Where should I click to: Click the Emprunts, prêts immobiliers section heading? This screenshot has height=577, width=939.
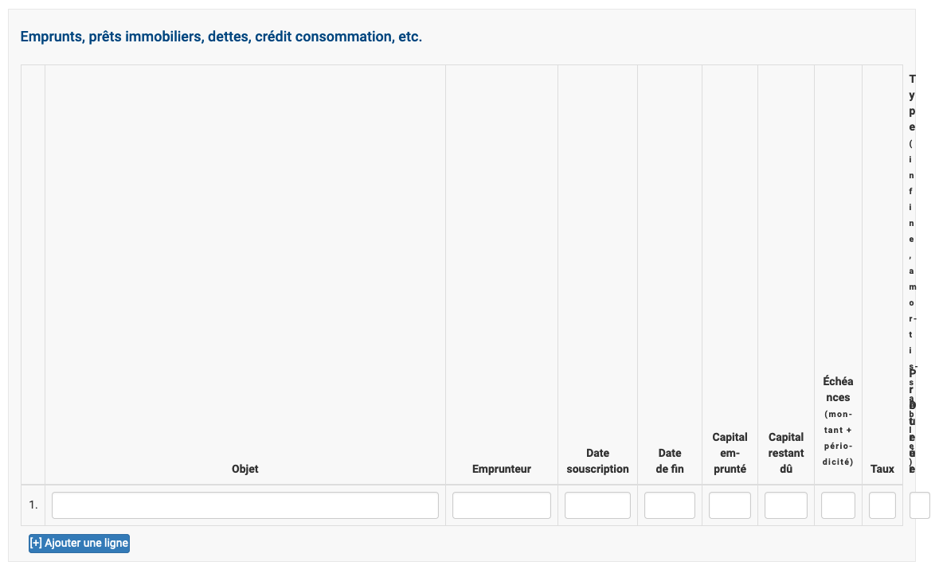pos(221,37)
